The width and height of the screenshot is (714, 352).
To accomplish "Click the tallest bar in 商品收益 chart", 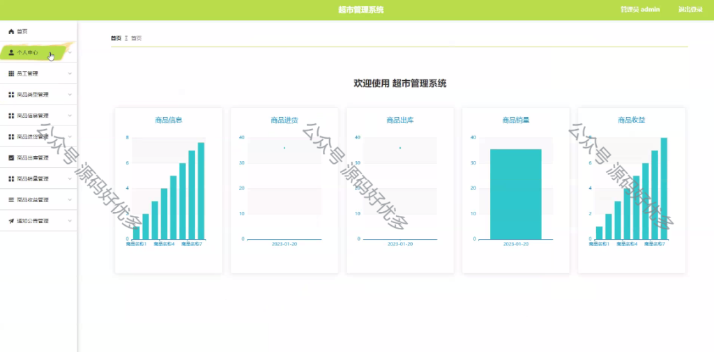I will point(664,188).
